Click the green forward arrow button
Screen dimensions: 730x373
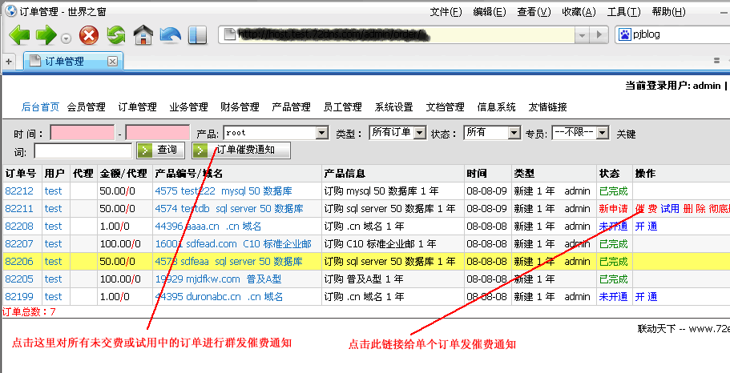click(46, 35)
